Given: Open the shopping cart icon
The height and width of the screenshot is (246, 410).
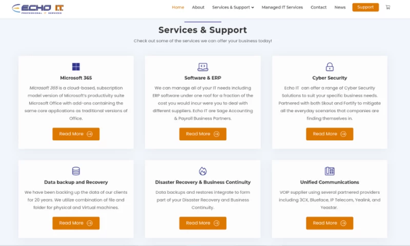Looking at the screenshot, I should pos(387,7).
